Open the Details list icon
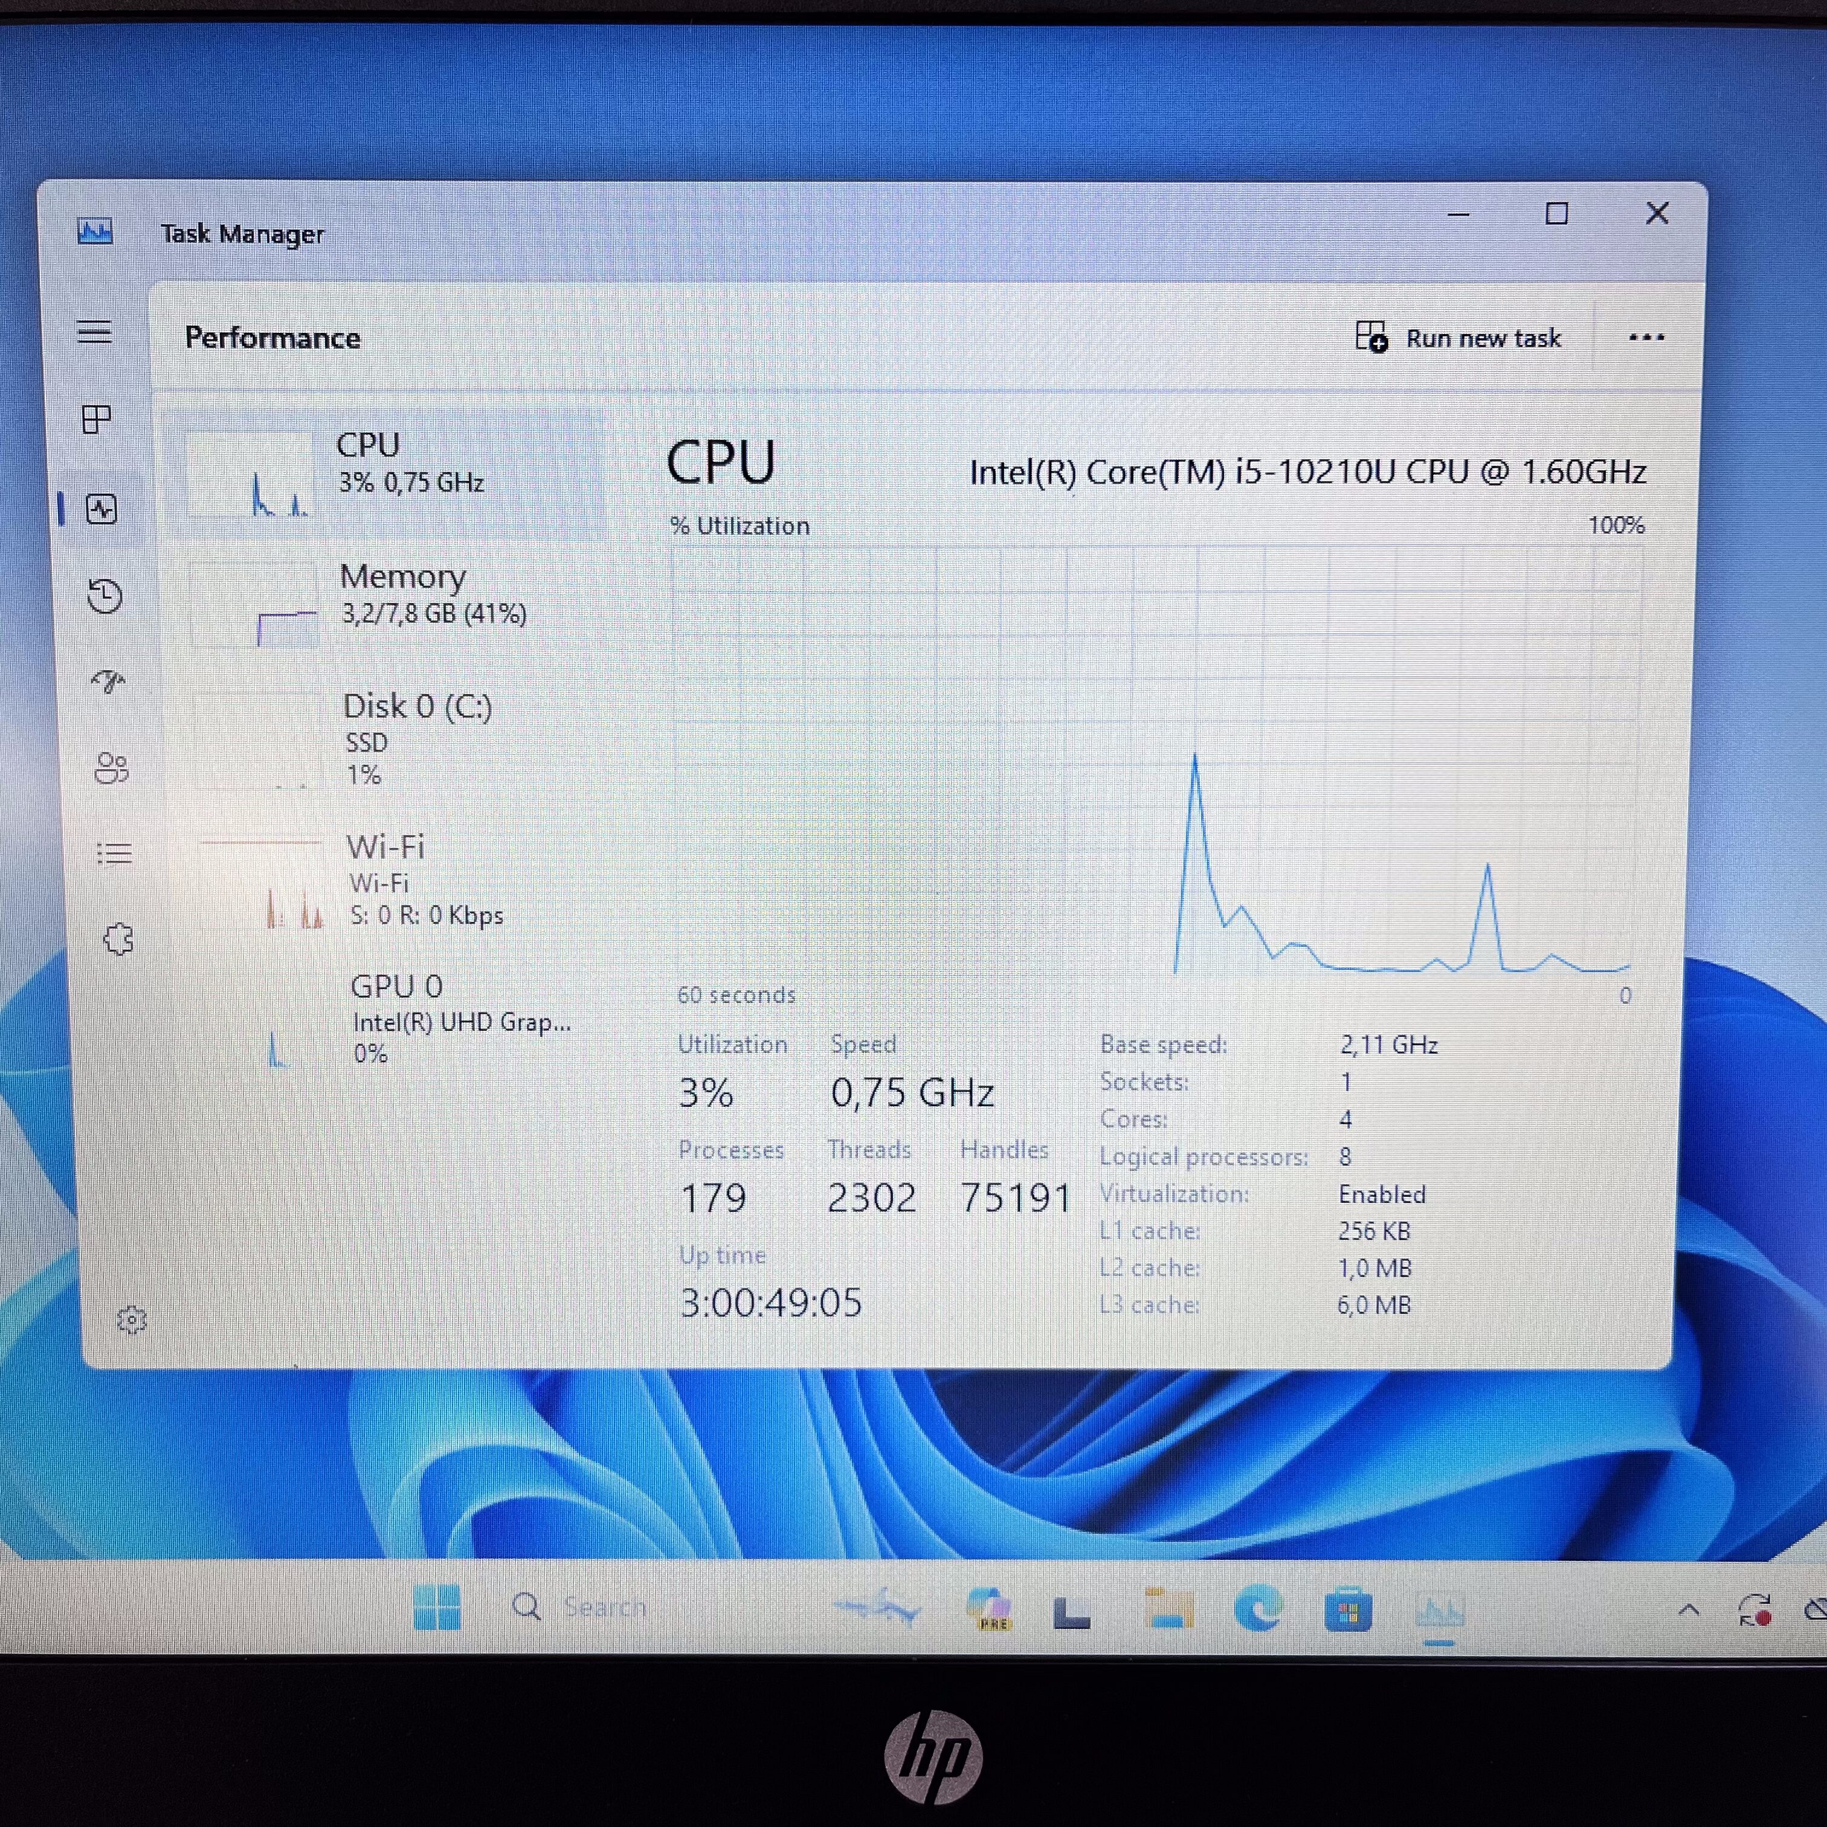Viewport: 1827px width, 1827px height. pyautogui.click(x=114, y=854)
